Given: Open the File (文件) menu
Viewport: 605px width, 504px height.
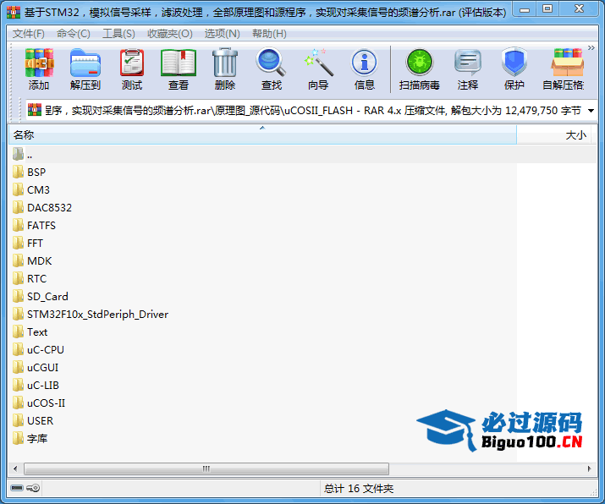Looking at the screenshot, I should pos(28,34).
